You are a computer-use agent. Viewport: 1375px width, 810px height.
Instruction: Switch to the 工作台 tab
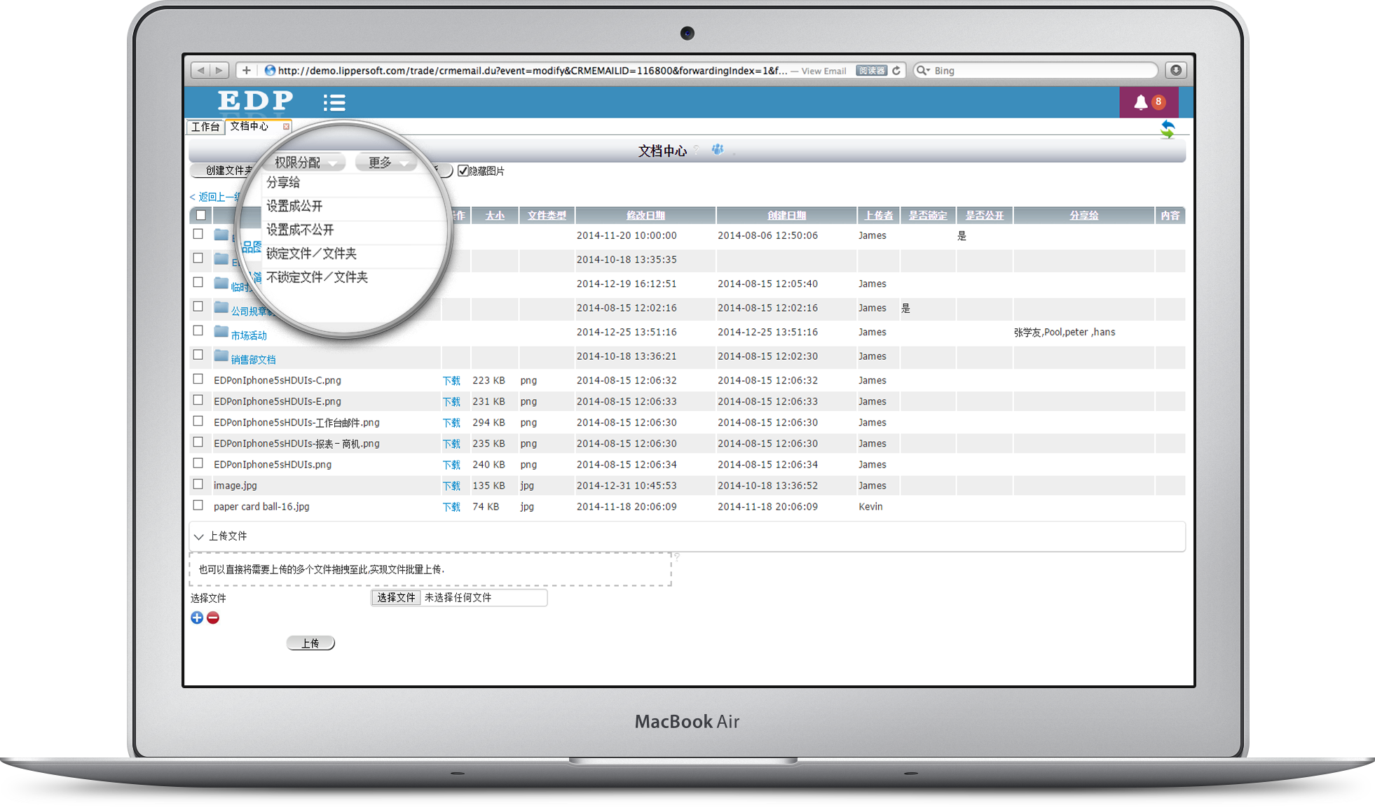tap(205, 127)
